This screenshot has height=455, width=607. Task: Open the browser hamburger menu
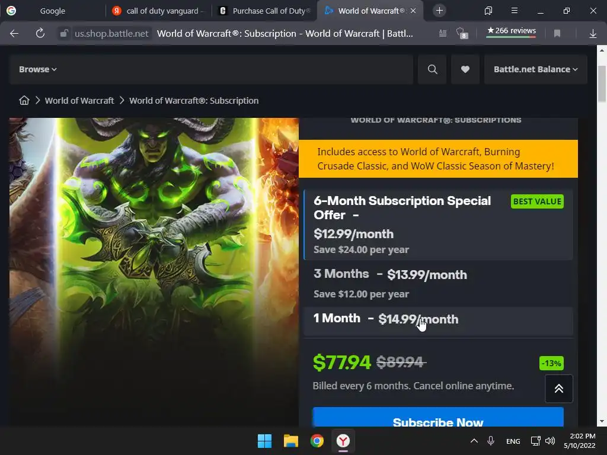(x=514, y=11)
